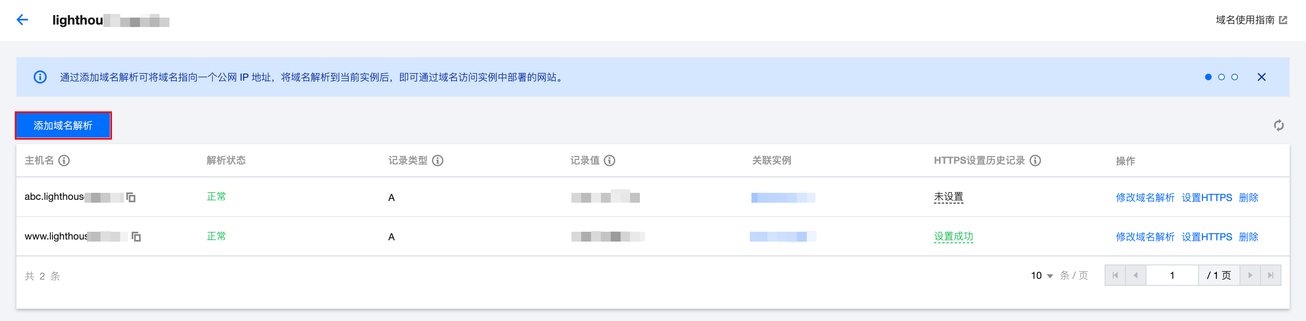Viewport: 1306px width, 321px height.
Task: Delete the abc.lighthouse record via 删除
Action: point(1248,197)
